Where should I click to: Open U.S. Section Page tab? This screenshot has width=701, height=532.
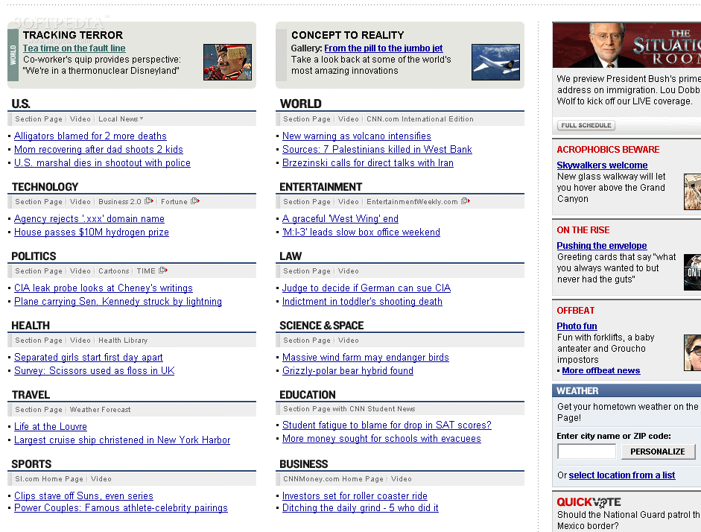pyautogui.click(x=39, y=119)
